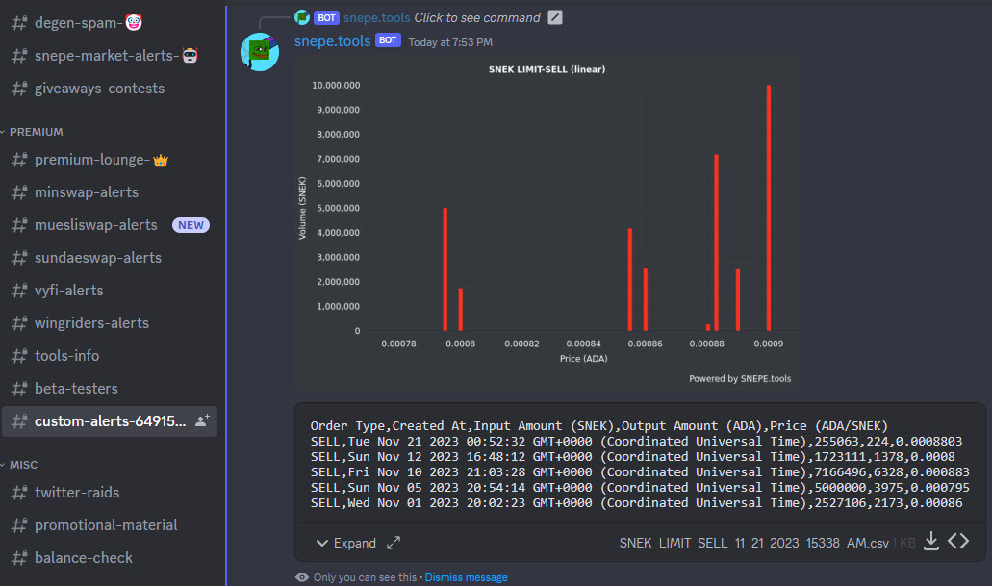Toggle the code view icon for CSV attachment
This screenshot has width=992, height=586.
point(958,542)
